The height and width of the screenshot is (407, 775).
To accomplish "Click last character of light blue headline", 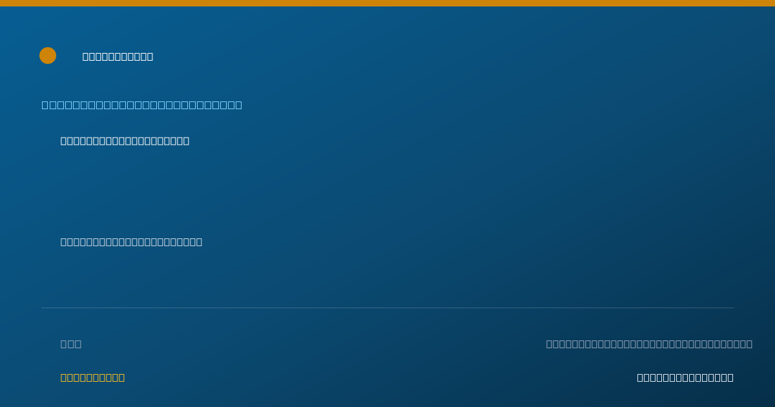I will click(239, 105).
